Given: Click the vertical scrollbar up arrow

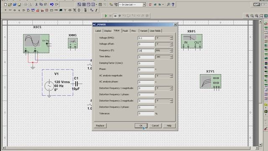Looking at the screenshot, I should 260,22.
